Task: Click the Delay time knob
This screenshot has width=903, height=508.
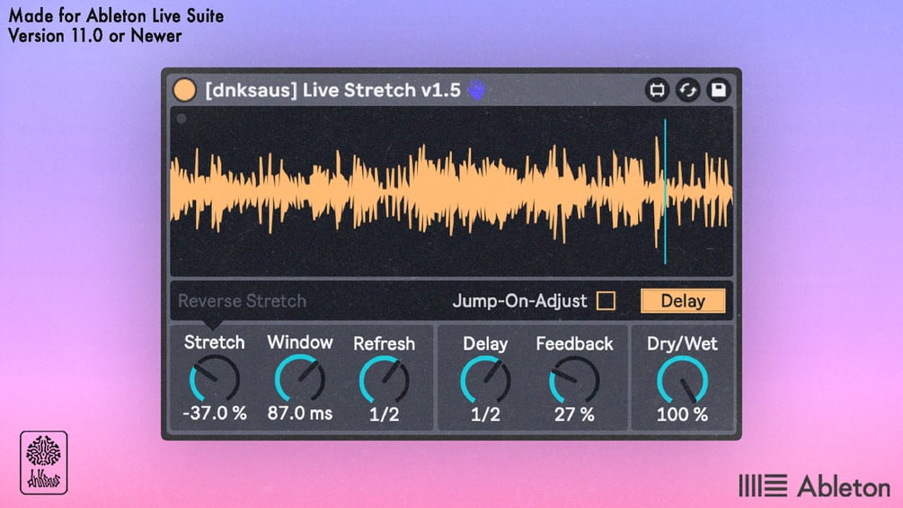Action: (x=485, y=379)
